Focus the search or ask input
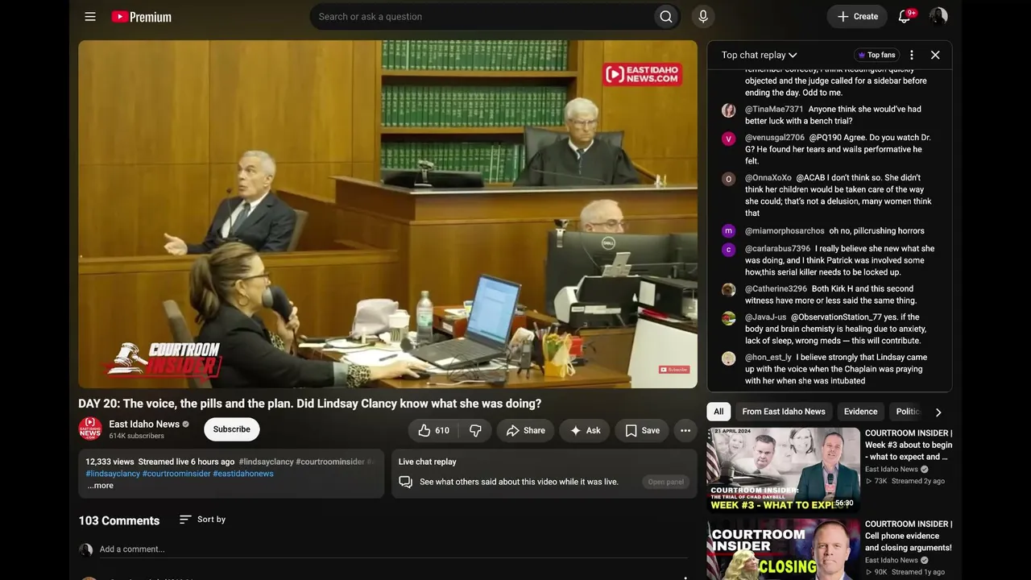 (482, 17)
